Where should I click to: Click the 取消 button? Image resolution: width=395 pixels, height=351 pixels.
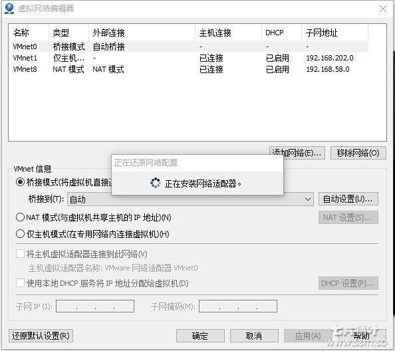point(254,336)
